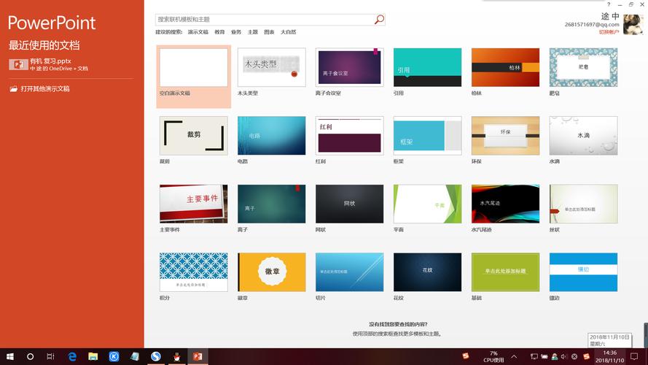This screenshot has height=365, width=648.
Task: Click the PowerPoint icon in the taskbar
Action: point(198,356)
